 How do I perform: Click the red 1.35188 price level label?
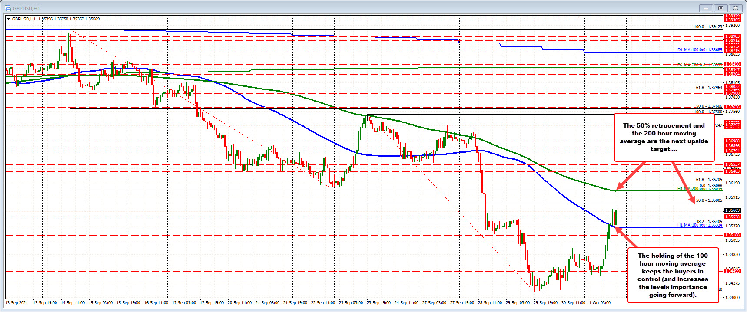click(x=732, y=235)
